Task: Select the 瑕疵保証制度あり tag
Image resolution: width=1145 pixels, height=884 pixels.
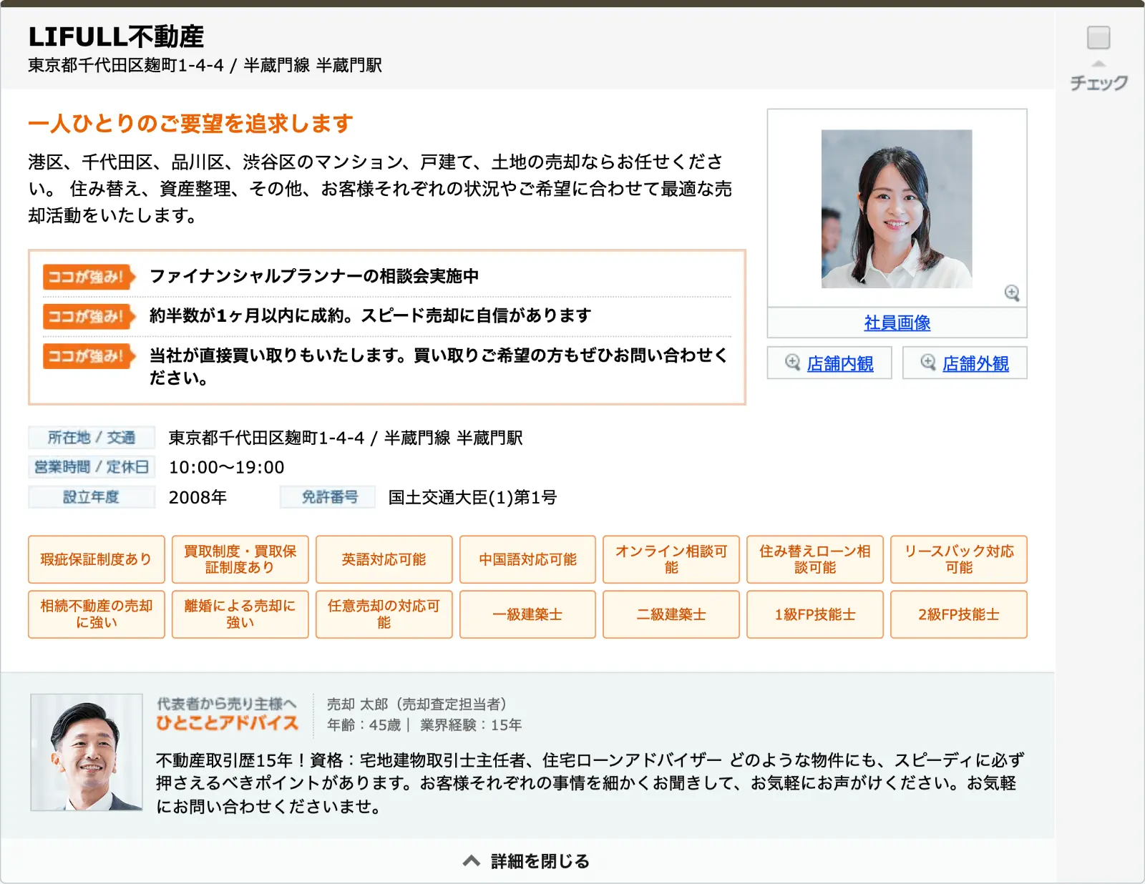Action: click(97, 559)
